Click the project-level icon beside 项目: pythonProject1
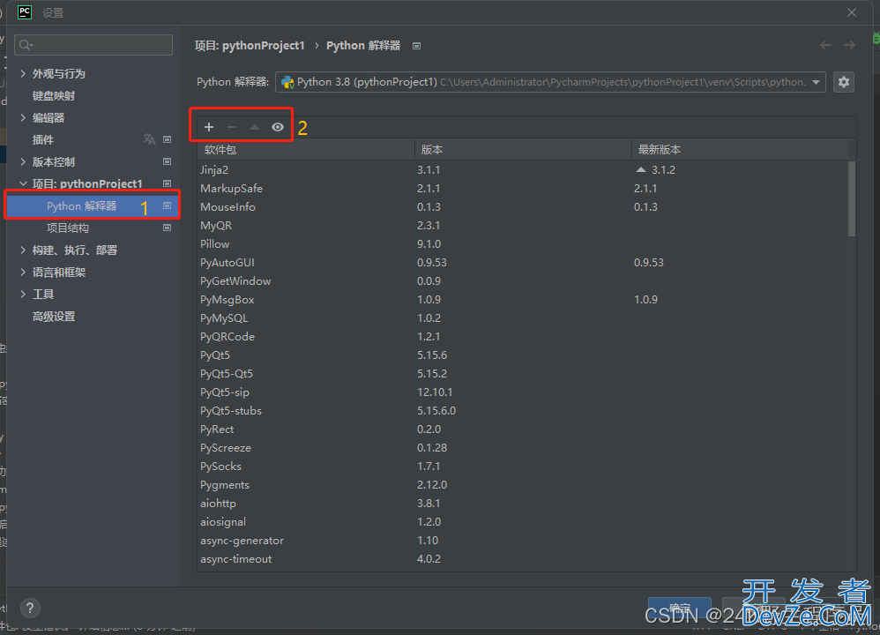The width and height of the screenshot is (880, 635). coord(168,183)
